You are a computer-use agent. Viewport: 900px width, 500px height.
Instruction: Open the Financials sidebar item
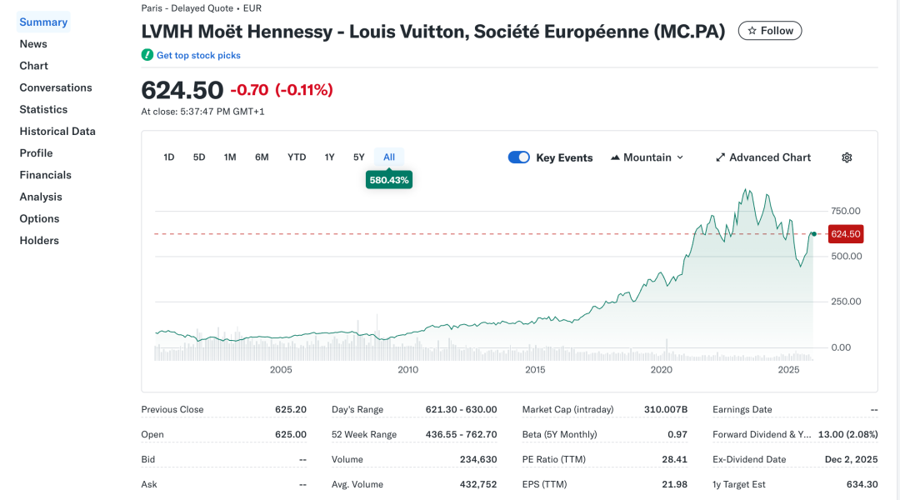click(45, 175)
